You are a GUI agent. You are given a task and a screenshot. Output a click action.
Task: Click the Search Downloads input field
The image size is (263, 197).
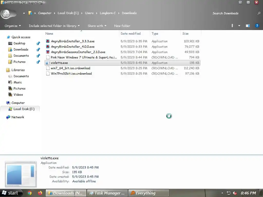tap(233, 13)
